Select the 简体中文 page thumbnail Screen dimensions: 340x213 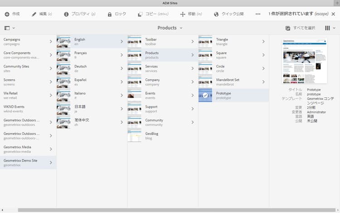[x=63, y=122]
